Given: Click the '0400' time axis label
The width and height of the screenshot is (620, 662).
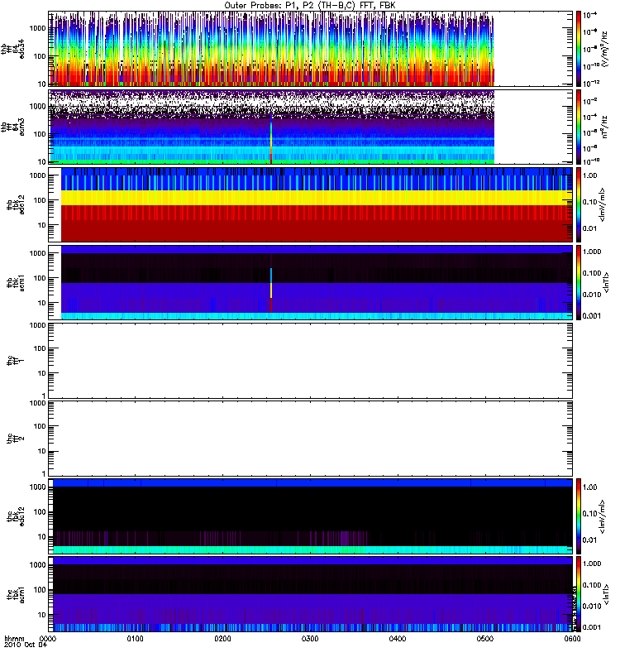Looking at the screenshot, I should click(398, 639).
